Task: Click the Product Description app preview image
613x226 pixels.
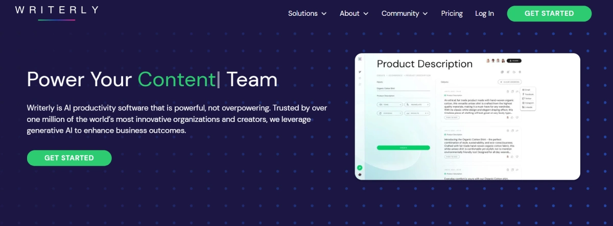Action: pyautogui.click(x=467, y=116)
